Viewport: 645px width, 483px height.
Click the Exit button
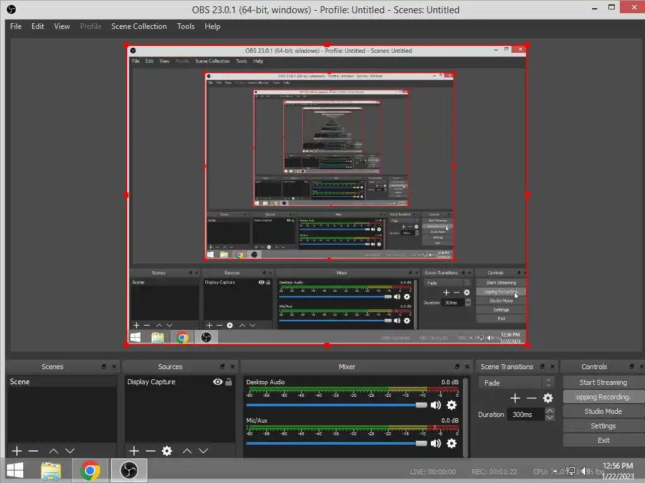(603, 440)
